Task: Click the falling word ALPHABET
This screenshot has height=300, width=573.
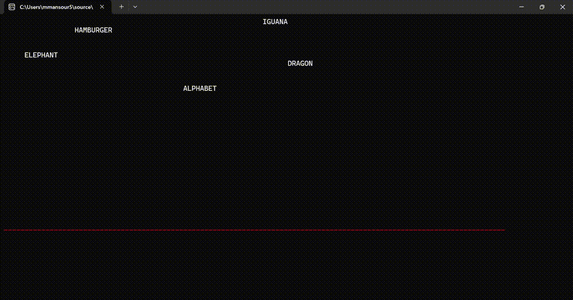Action: coord(200,89)
